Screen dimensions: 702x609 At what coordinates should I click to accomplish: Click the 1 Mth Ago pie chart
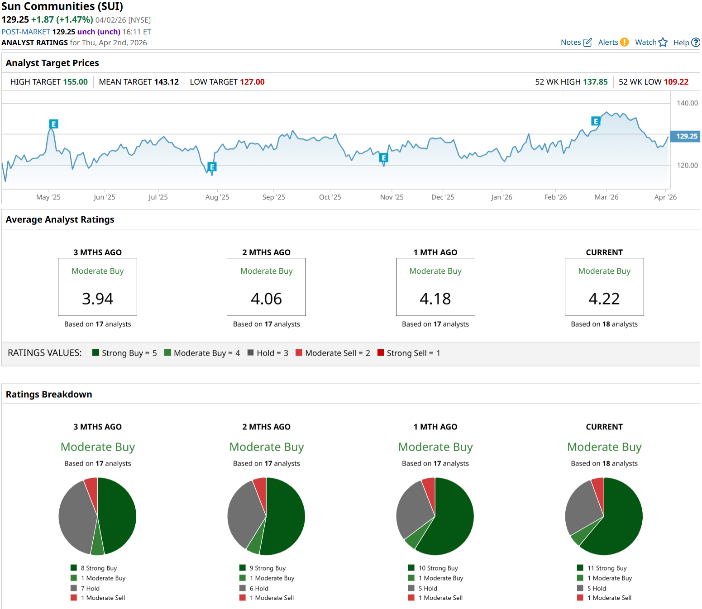tap(435, 516)
